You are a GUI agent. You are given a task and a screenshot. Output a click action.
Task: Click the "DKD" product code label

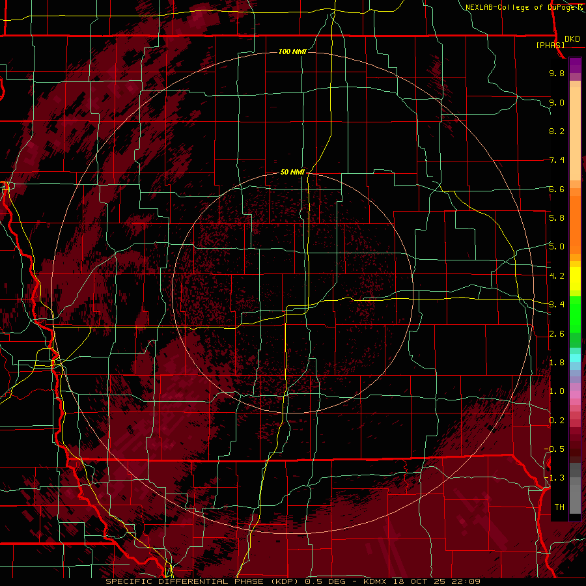coord(572,39)
